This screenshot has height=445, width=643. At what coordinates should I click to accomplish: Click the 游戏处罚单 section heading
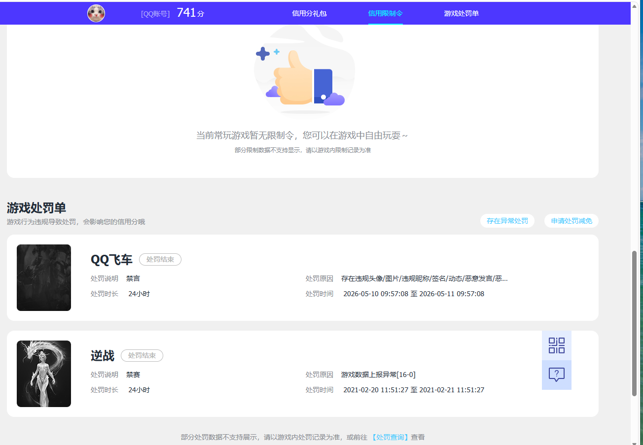click(36, 208)
